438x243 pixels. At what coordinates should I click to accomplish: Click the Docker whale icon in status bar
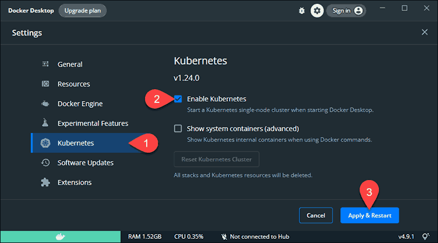[60, 236]
